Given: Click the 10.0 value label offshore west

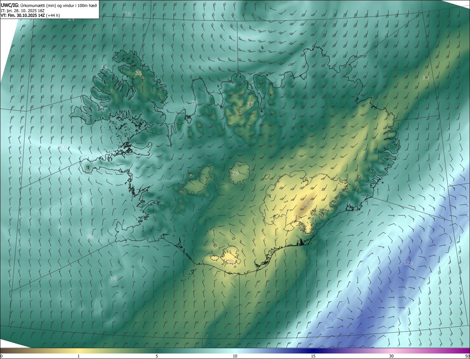Looking at the screenshot, I should 63,148.
